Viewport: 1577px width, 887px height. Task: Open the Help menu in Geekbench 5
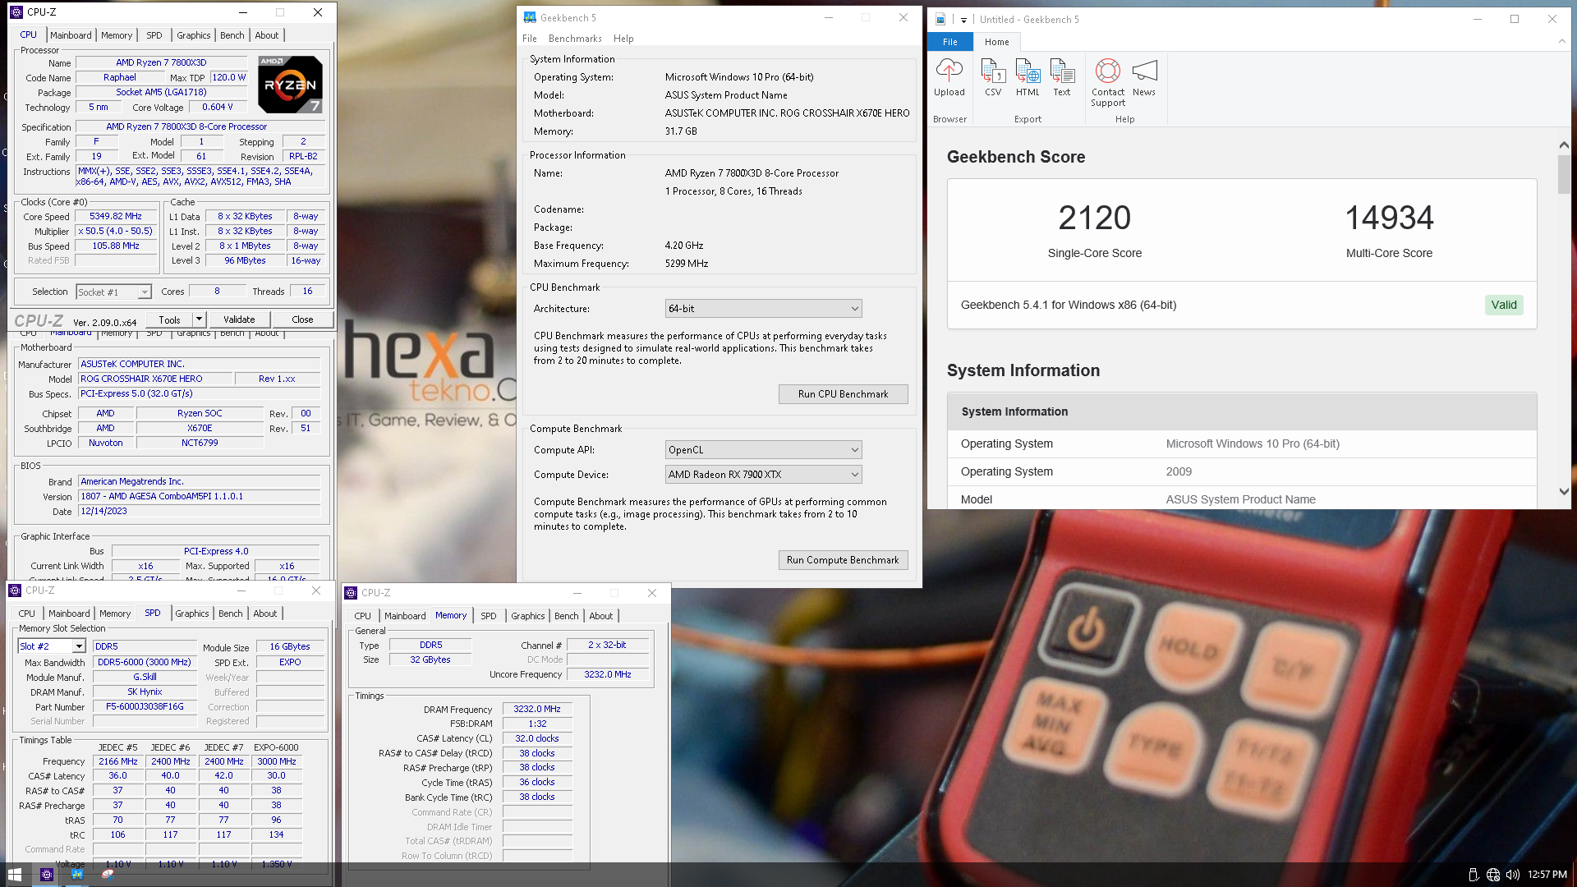623,39
